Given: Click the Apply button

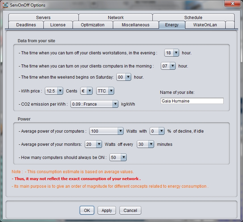Looking at the screenshot, I should (107, 210).
